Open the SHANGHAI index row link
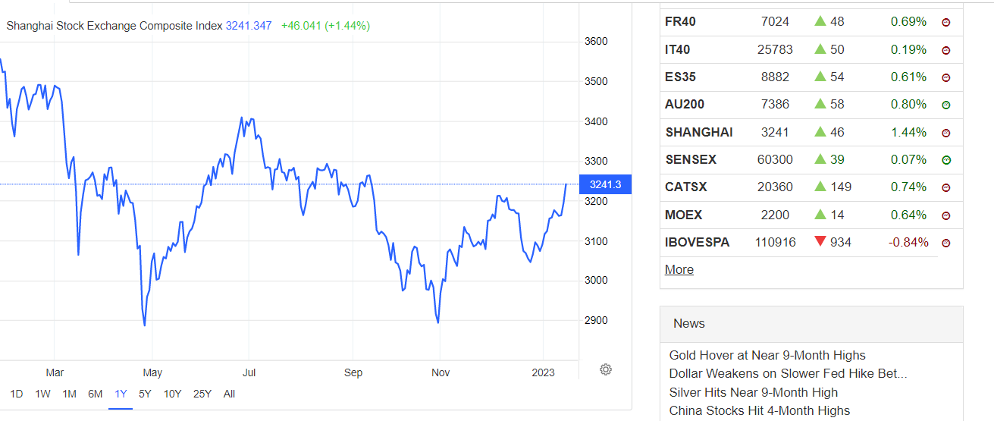Image resolution: width=994 pixels, height=421 pixels. (698, 133)
